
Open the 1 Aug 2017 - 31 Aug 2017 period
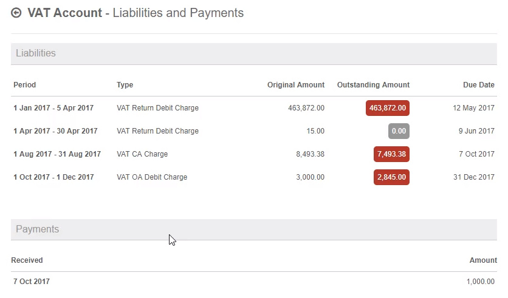point(57,154)
